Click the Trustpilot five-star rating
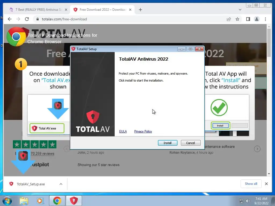This screenshot has width=275, height=206. pyautogui.click(x=35, y=145)
